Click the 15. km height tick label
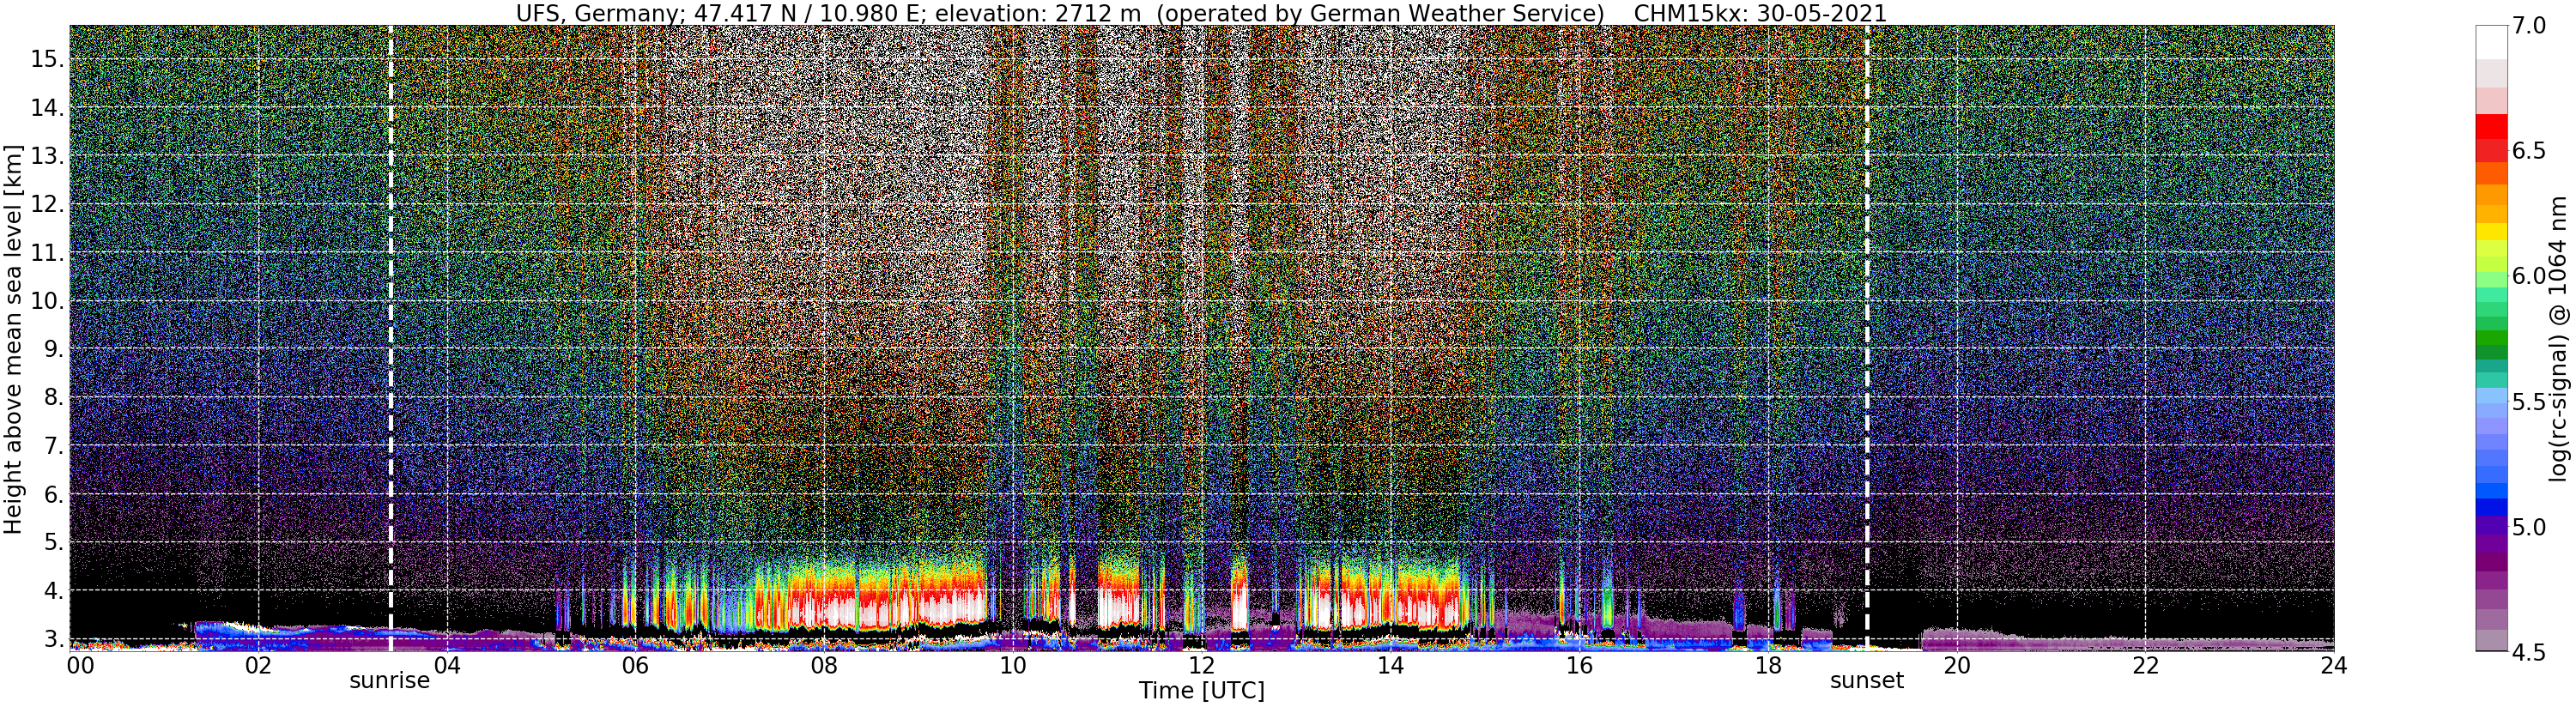Image resolution: width=2576 pixels, height=707 pixels. [x=47, y=59]
